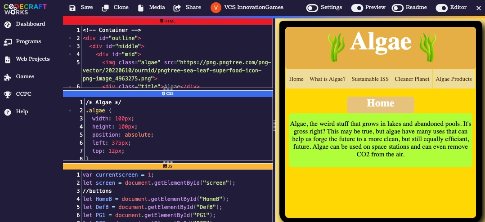Screen dimensions: 485x222
Task: Place cursor on JS 'var currentscreen = 1;' line
Action: [x=118, y=175]
